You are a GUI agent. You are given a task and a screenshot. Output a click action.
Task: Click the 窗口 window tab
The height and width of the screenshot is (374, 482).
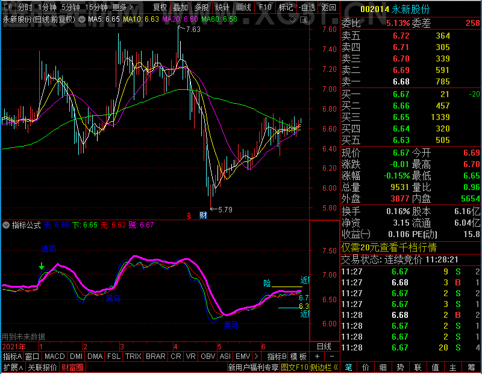[x=33, y=357]
